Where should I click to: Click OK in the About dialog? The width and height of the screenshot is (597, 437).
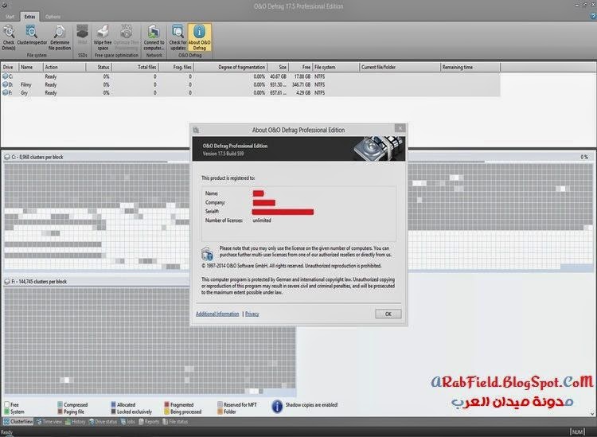coord(388,314)
